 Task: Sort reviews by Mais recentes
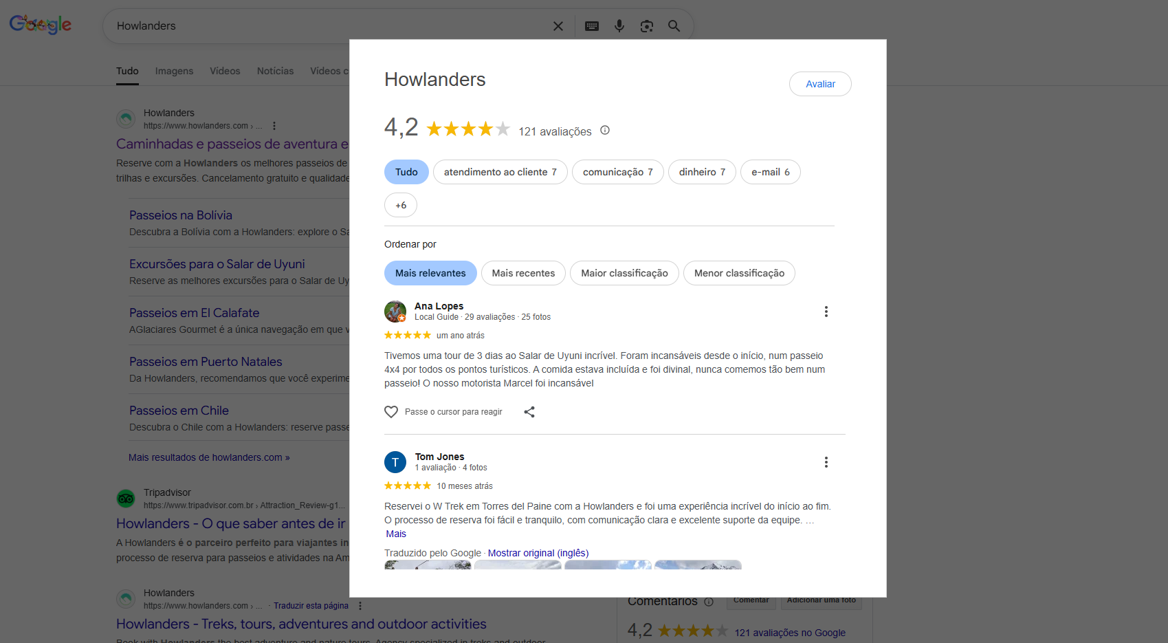click(523, 273)
